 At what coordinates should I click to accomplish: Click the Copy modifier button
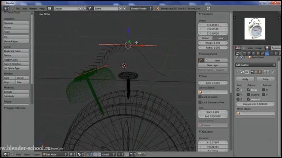pyautogui.click(x=265, y=79)
